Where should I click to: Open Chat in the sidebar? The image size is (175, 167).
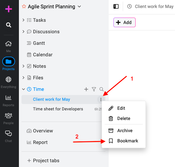(x=8, y=136)
